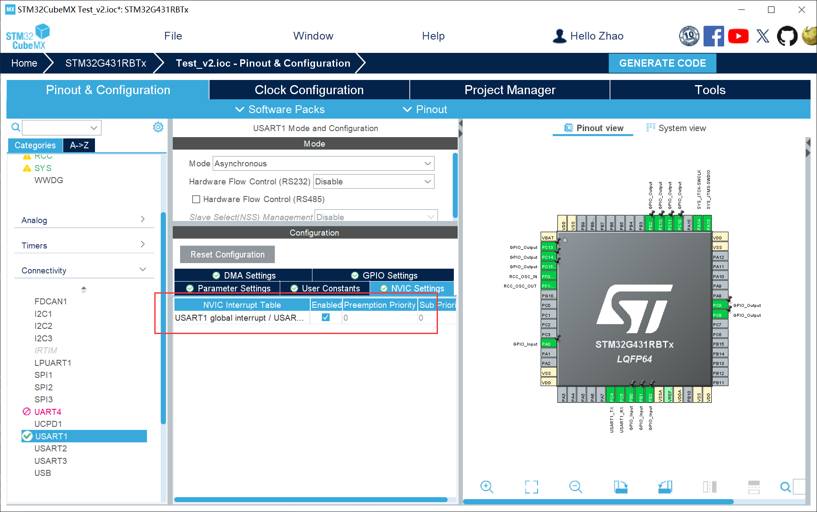Rotate the chip view counter-clockwise
Viewport: 817px width, 512px height.
(x=665, y=487)
